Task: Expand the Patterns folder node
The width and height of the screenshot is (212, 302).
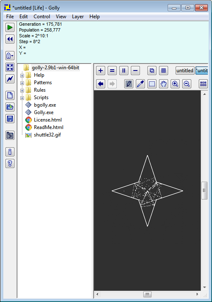Action: [x=22, y=83]
